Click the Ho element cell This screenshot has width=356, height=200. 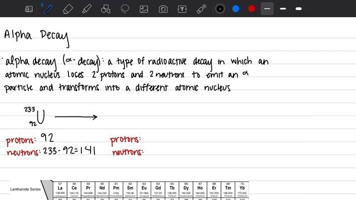tap(200, 189)
